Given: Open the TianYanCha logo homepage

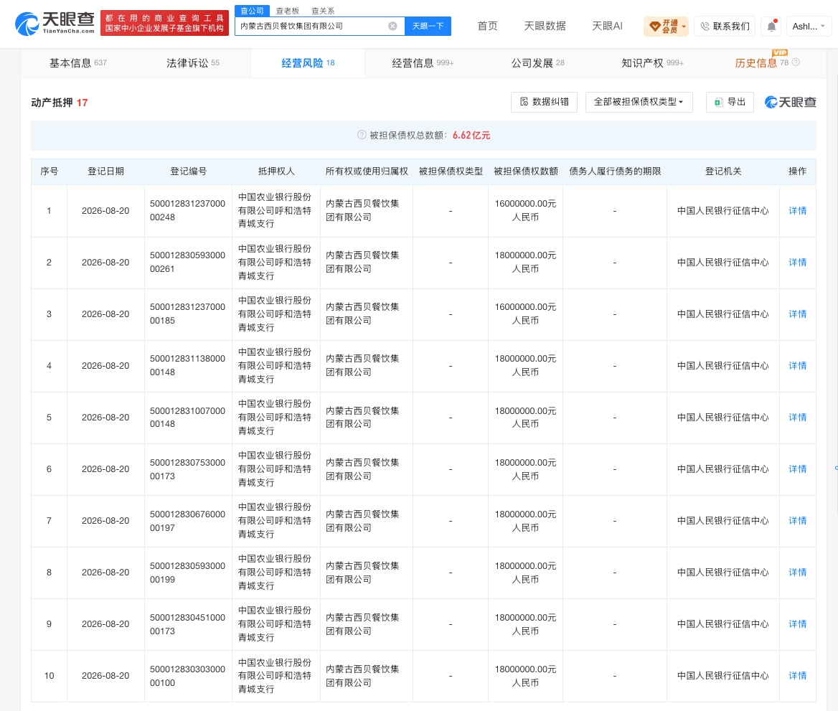Looking at the screenshot, I should point(55,24).
